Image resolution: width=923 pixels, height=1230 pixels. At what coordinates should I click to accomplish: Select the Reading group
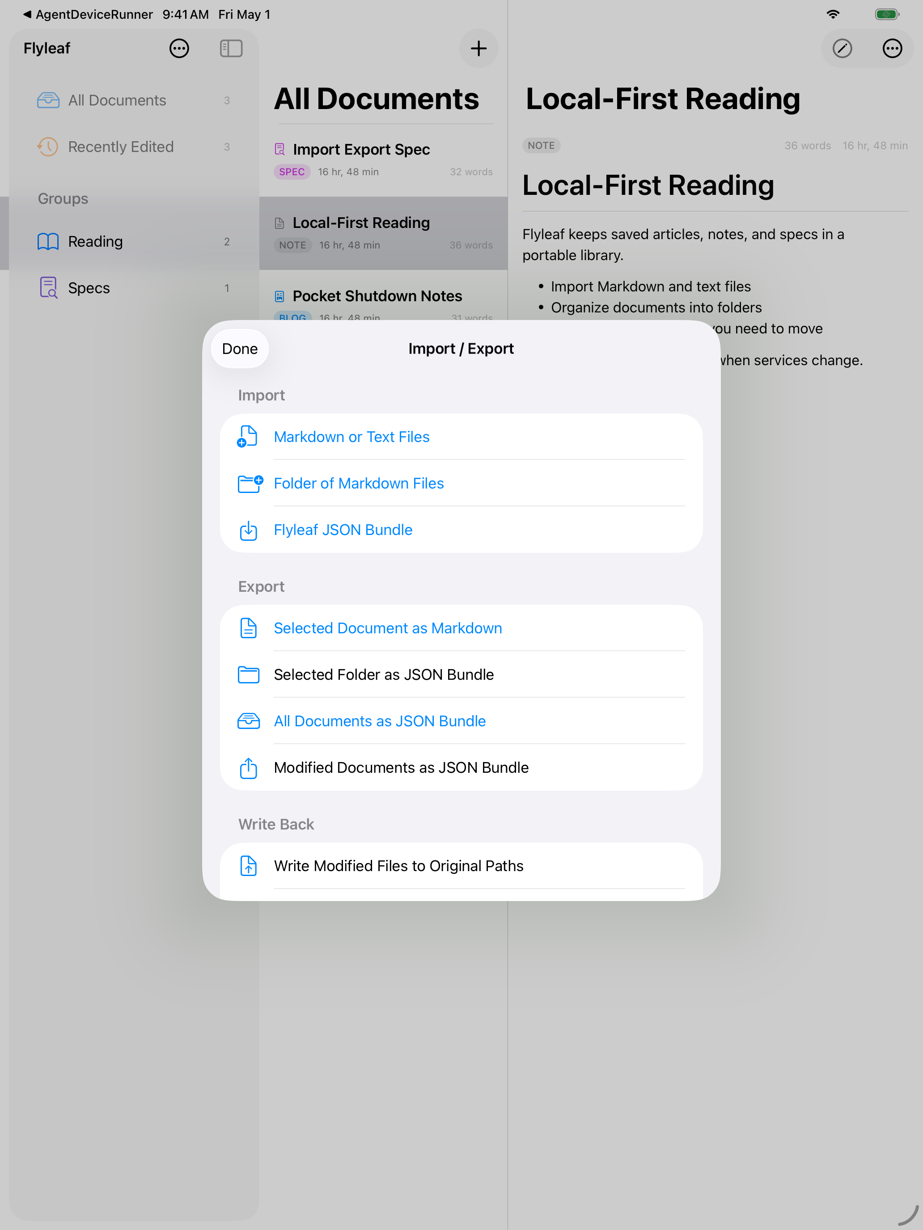(x=134, y=241)
